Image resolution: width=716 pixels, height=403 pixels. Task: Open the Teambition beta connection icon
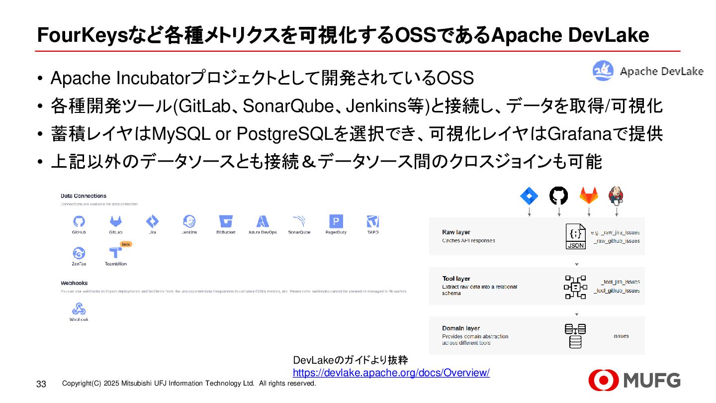(x=115, y=252)
